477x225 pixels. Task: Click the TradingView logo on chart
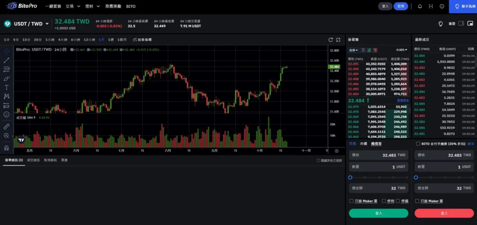[21, 140]
